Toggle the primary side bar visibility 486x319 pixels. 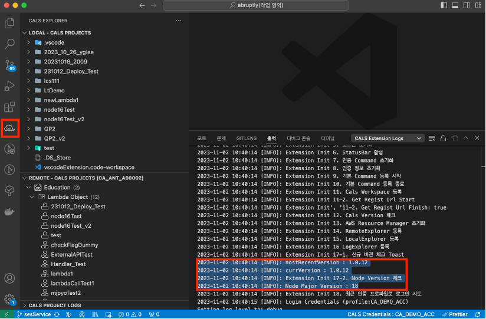click(444, 5)
